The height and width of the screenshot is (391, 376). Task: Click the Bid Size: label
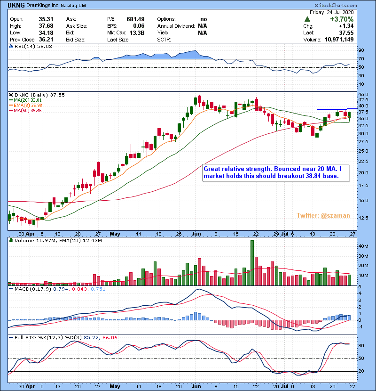[x=76, y=40]
